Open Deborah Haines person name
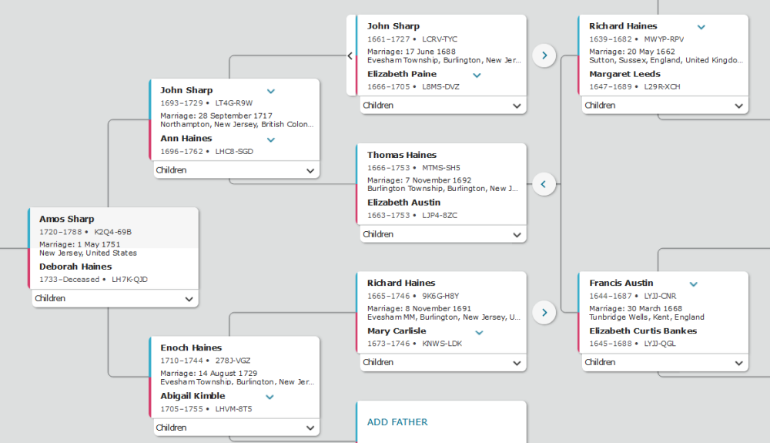The width and height of the screenshot is (770, 443). pos(75,267)
